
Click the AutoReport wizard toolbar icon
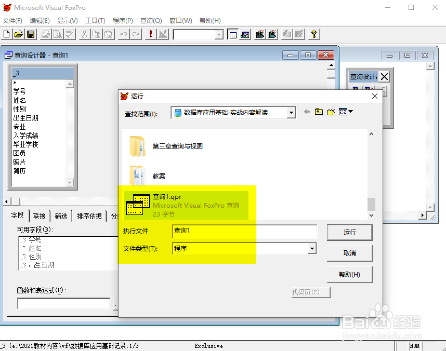point(299,34)
